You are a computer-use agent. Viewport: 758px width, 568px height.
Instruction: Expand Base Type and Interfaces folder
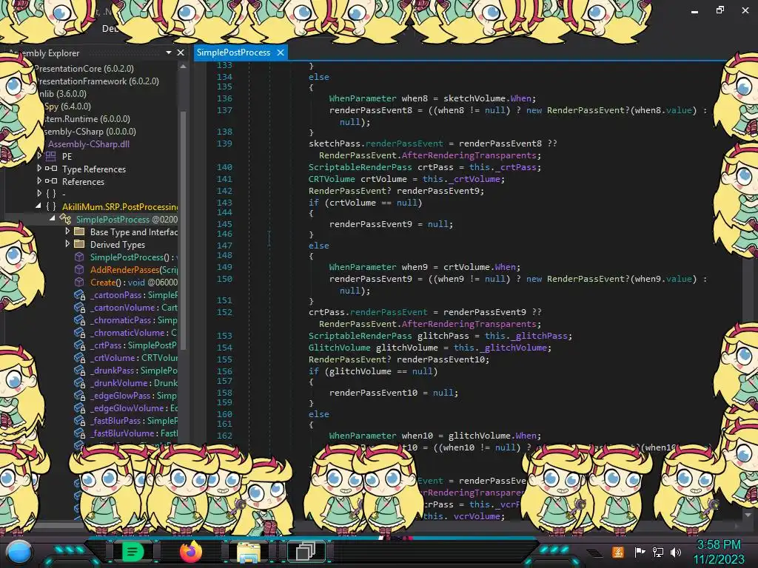67,231
